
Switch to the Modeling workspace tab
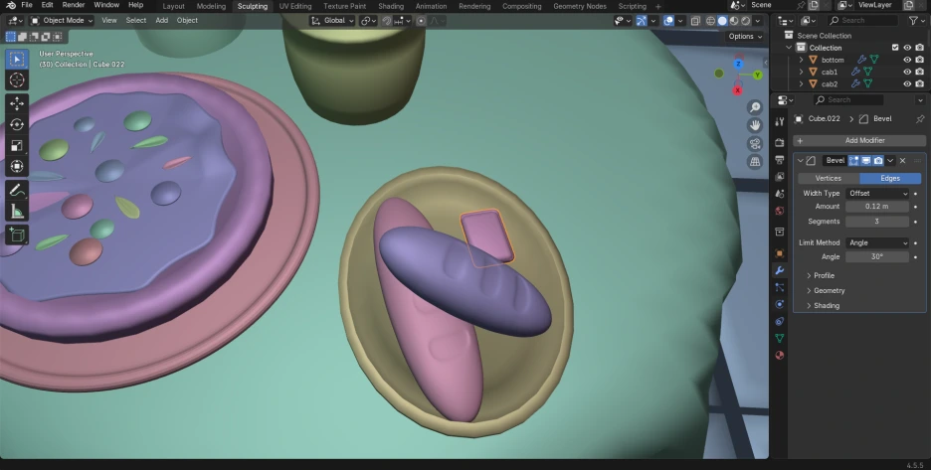point(212,6)
